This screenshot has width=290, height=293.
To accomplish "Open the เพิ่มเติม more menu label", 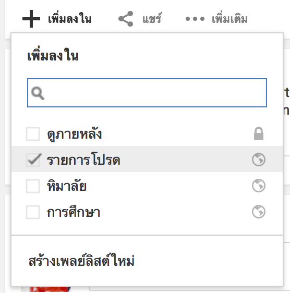I will pyautogui.click(x=229, y=19).
